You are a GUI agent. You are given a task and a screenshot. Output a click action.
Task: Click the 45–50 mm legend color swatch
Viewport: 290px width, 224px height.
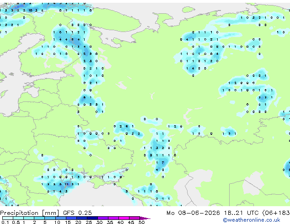pyautogui.click(x=134, y=218)
